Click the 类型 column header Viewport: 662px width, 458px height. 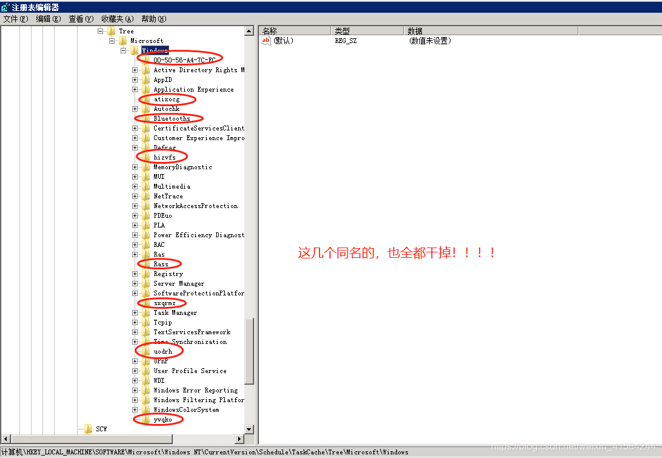(x=367, y=31)
